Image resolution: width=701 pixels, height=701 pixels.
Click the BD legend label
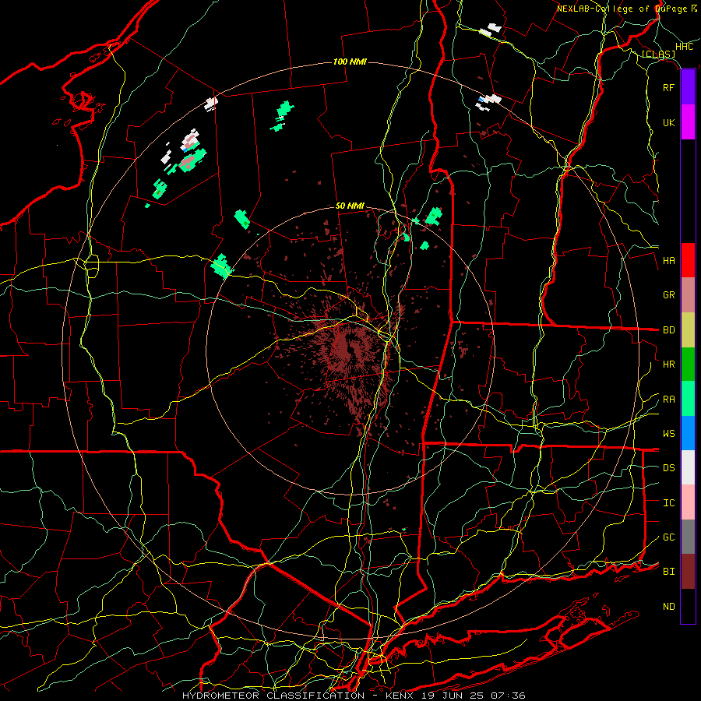pos(668,330)
